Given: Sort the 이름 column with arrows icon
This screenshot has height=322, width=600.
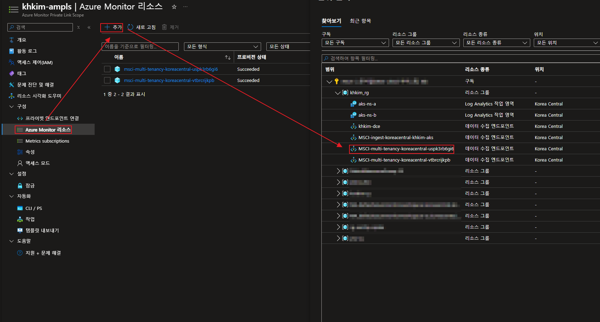Looking at the screenshot, I should [x=228, y=57].
